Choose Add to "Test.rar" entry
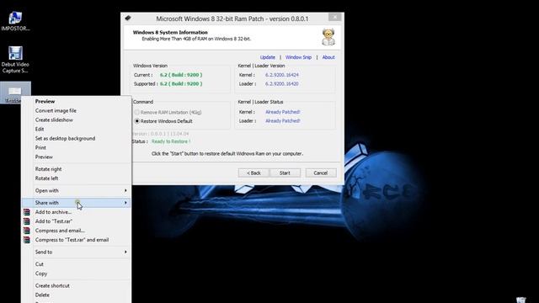The image size is (539, 303). [54, 221]
